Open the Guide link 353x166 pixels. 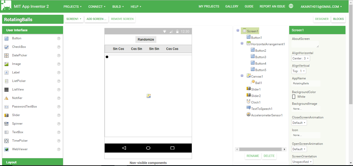pos(249,6)
